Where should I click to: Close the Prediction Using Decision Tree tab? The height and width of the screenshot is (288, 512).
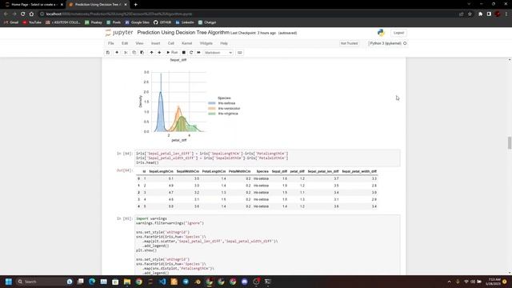[x=126, y=5]
